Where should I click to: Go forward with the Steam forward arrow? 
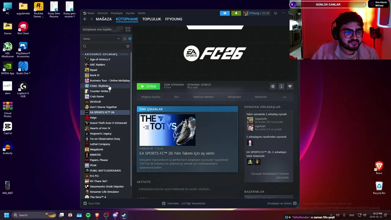91,19
